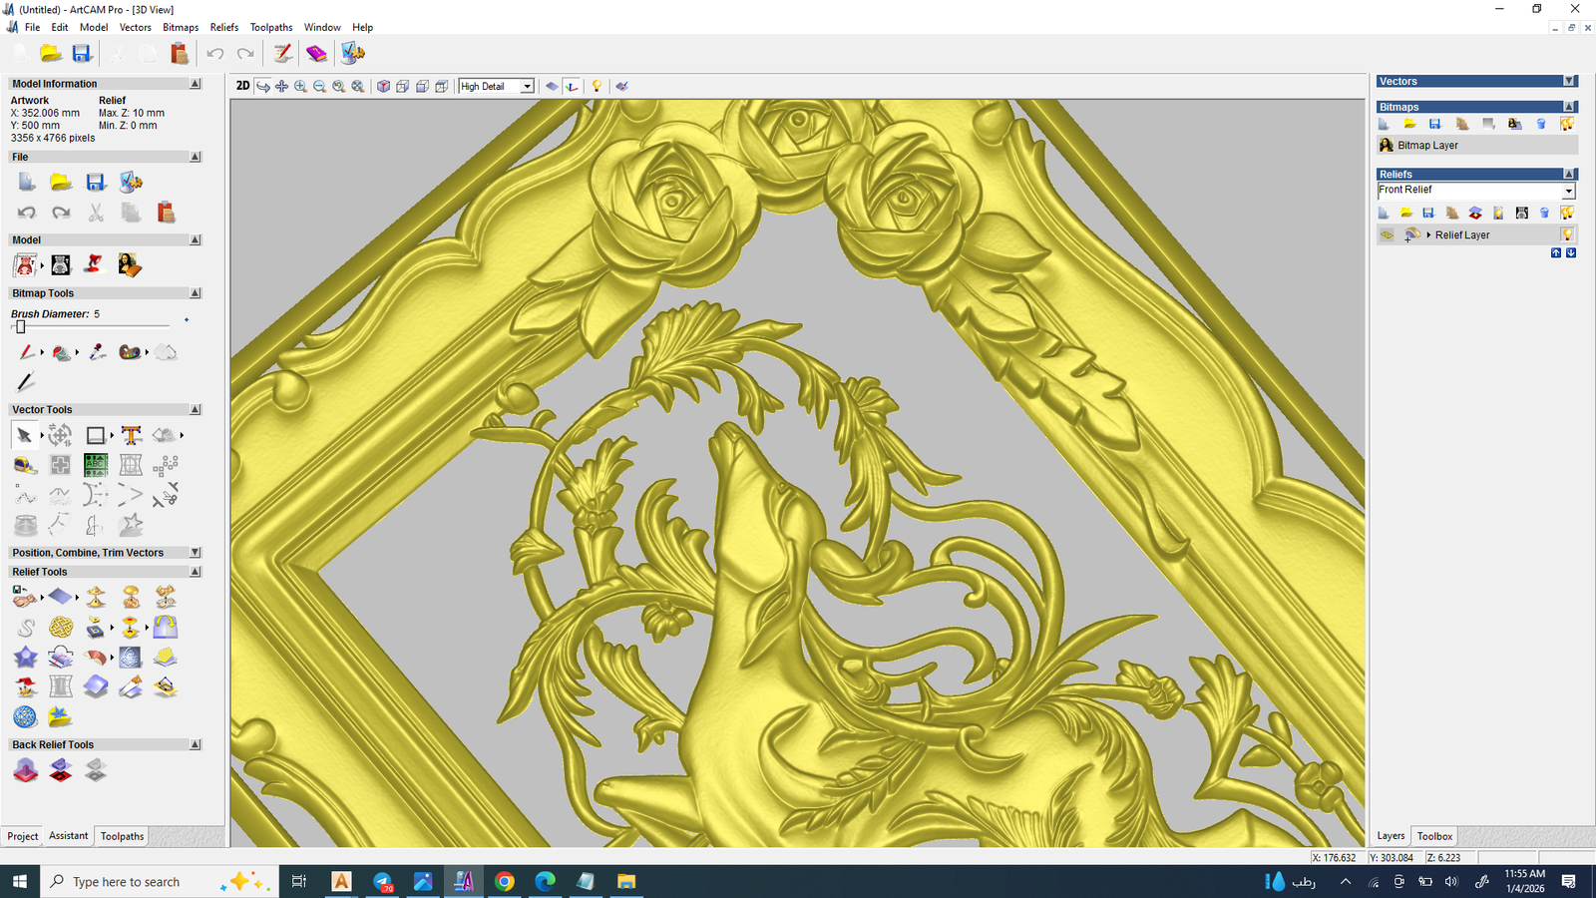Open the Toolpaths menu

click(270, 27)
